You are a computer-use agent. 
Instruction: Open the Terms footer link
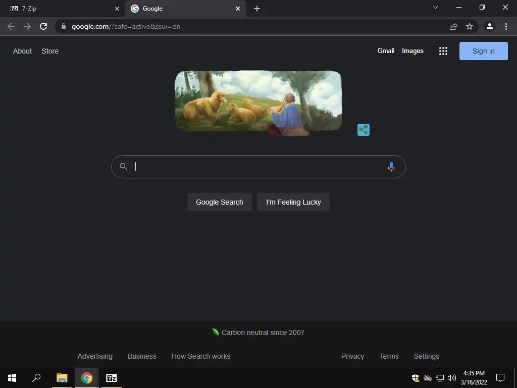(x=389, y=356)
